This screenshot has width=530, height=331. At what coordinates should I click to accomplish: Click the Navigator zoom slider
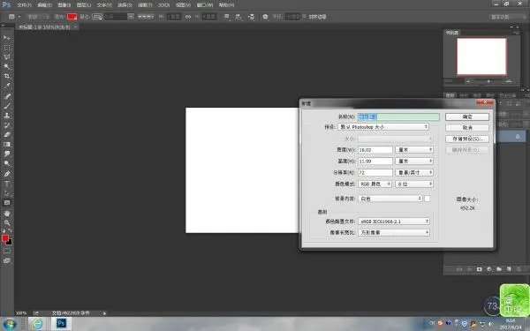[488, 81]
